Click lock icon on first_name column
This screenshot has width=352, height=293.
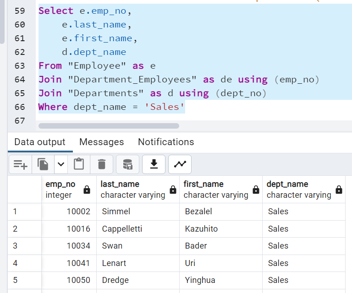[x=256, y=190]
